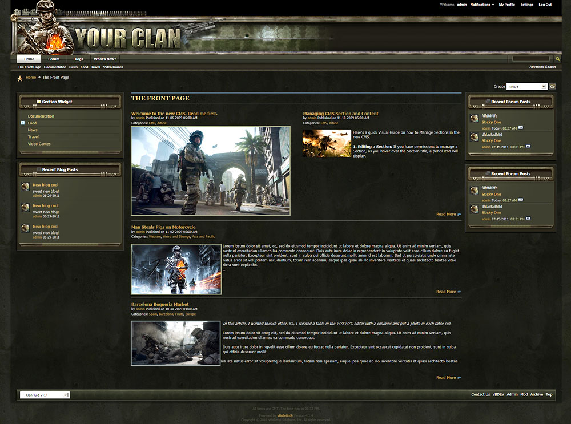Click the Spain category link
This screenshot has height=424, width=571.
[153, 314]
